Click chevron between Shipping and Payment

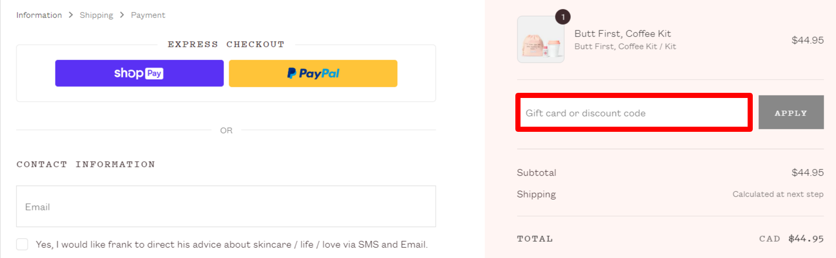pos(122,15)
